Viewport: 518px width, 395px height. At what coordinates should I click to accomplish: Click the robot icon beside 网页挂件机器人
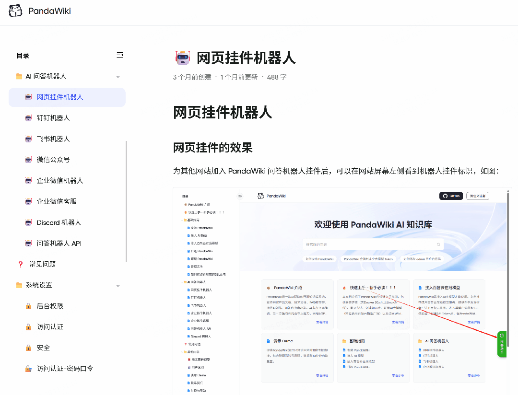click(28, 97)
